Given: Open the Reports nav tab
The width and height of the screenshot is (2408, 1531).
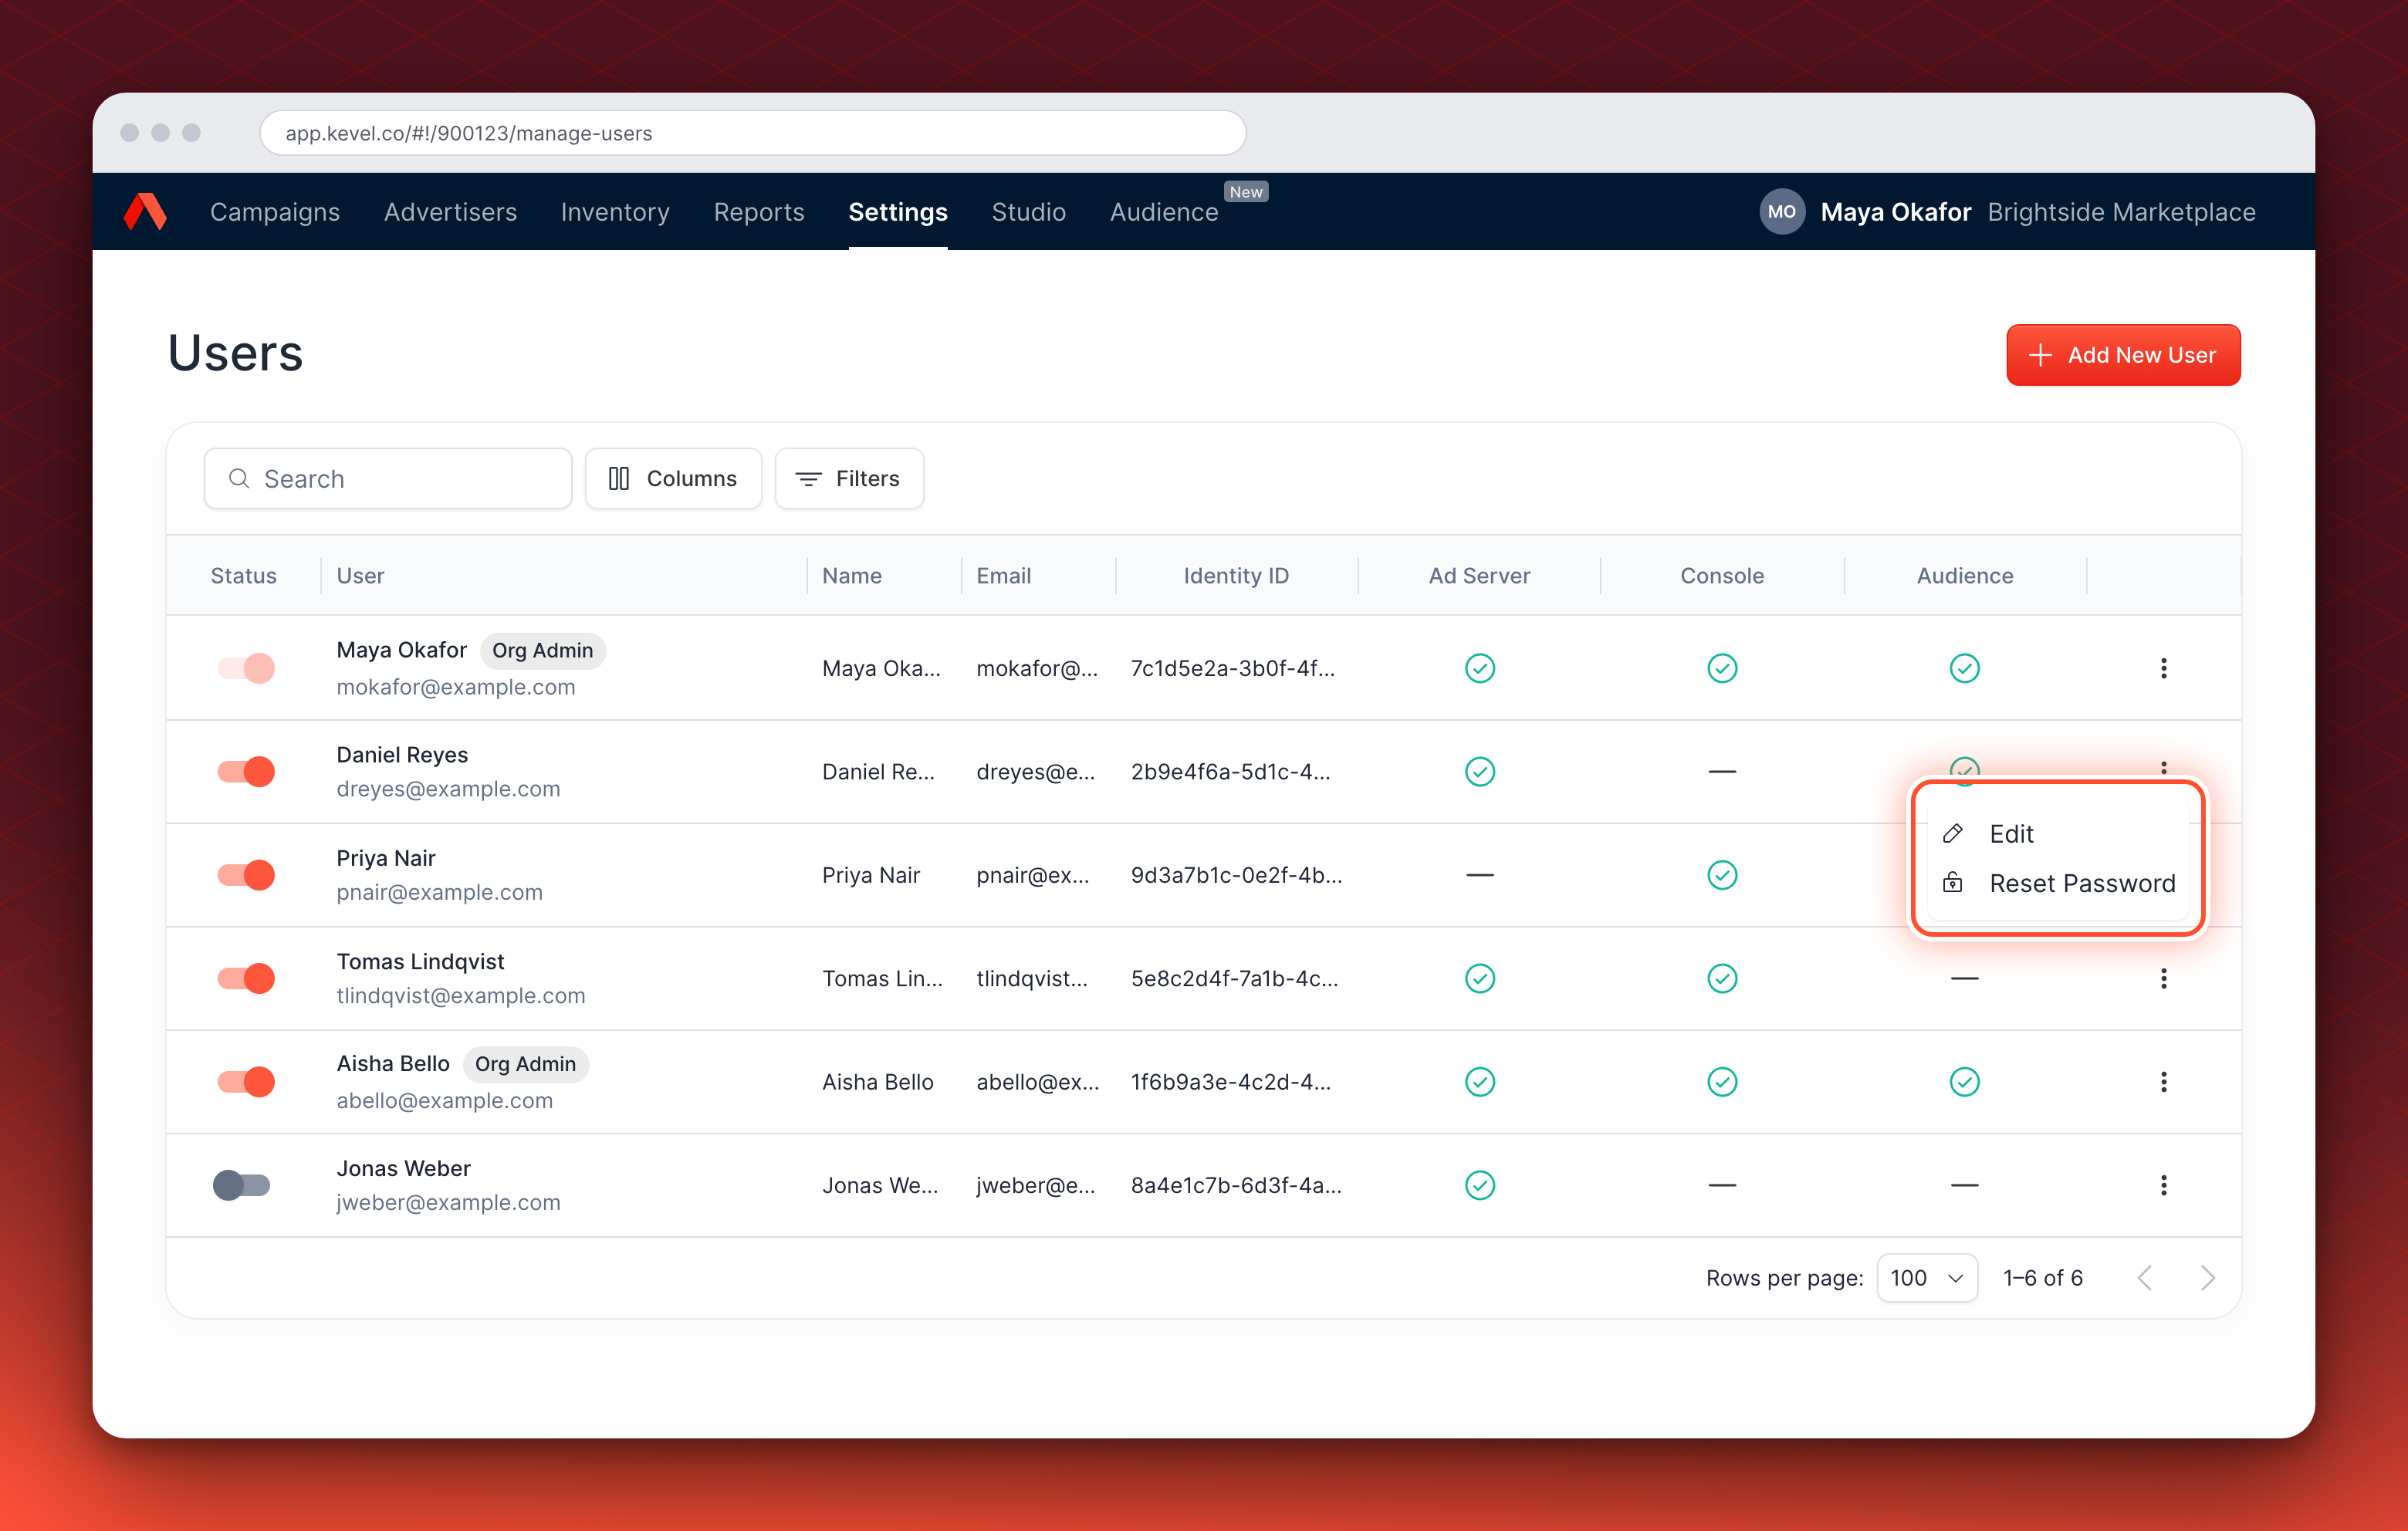Looking at the screenshot, I should pyautogui.click(x=759, y=212).
